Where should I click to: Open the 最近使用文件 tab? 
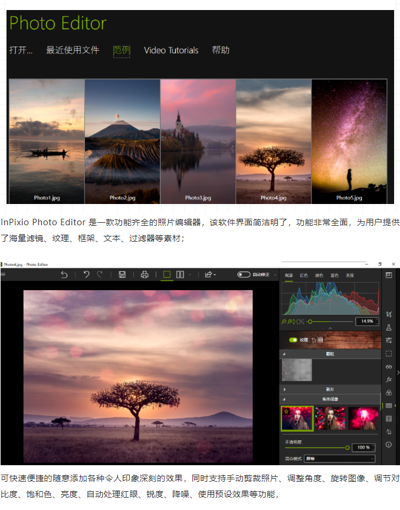click(x=73, y=50)
